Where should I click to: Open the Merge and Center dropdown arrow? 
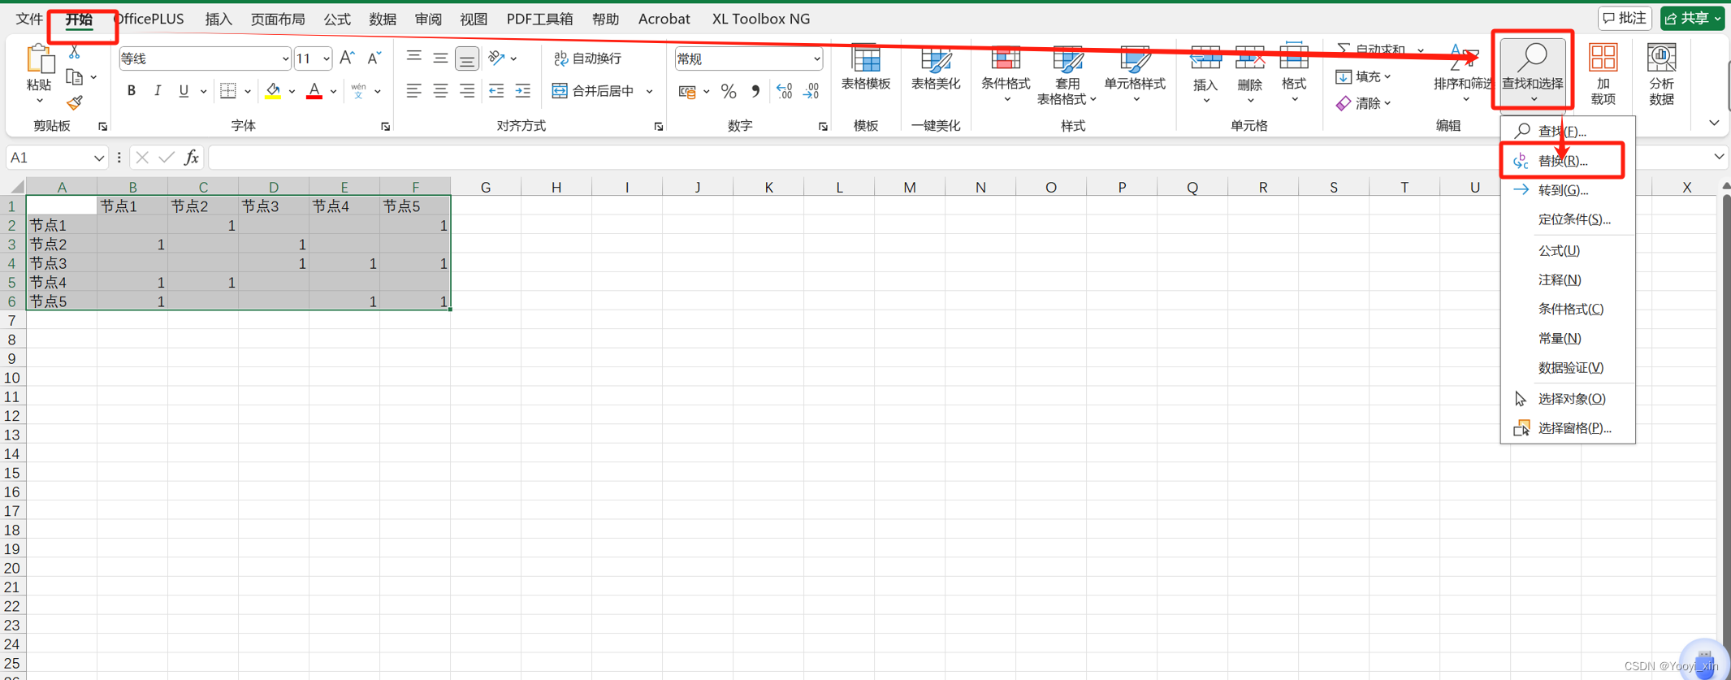(x=649, y=91)
